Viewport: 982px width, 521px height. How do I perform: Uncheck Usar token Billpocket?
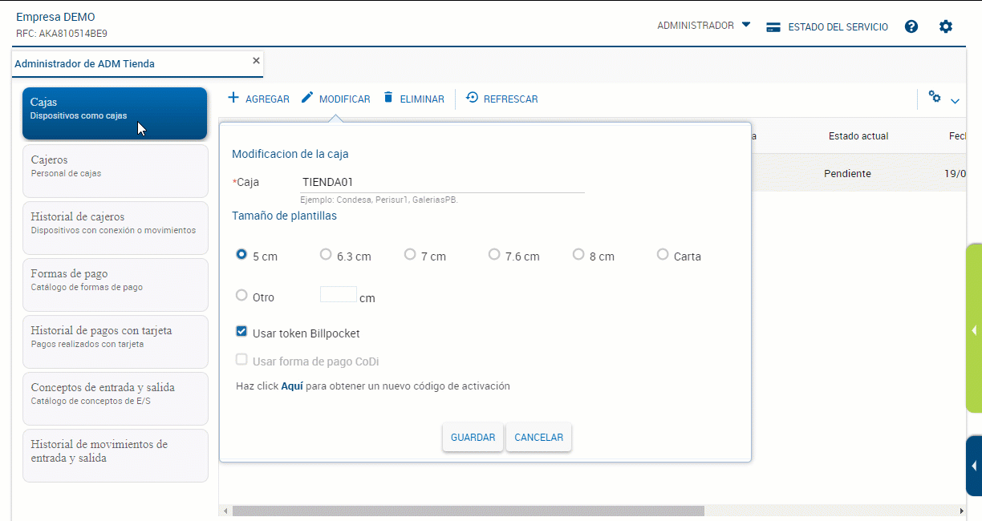pos(241,331)
